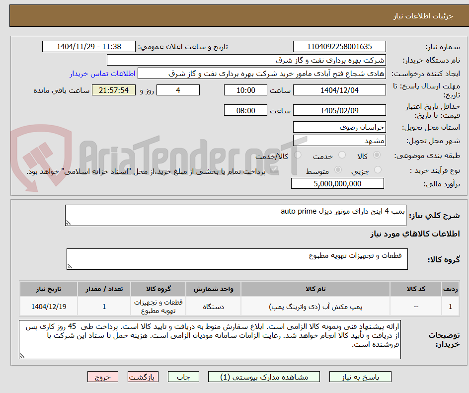469x393 pixels.
Task: Click the request creator name field
Action: (262, 74)
